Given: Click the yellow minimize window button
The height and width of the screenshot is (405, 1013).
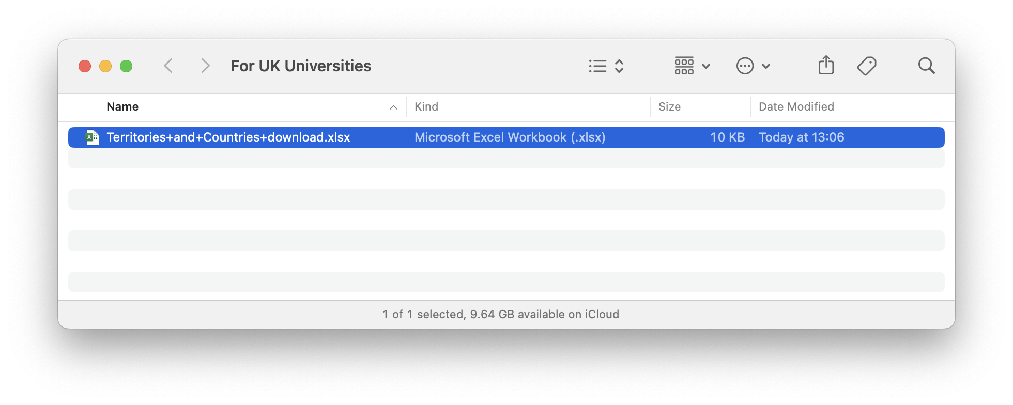Looking at the screenshot, I should (105, 66).
